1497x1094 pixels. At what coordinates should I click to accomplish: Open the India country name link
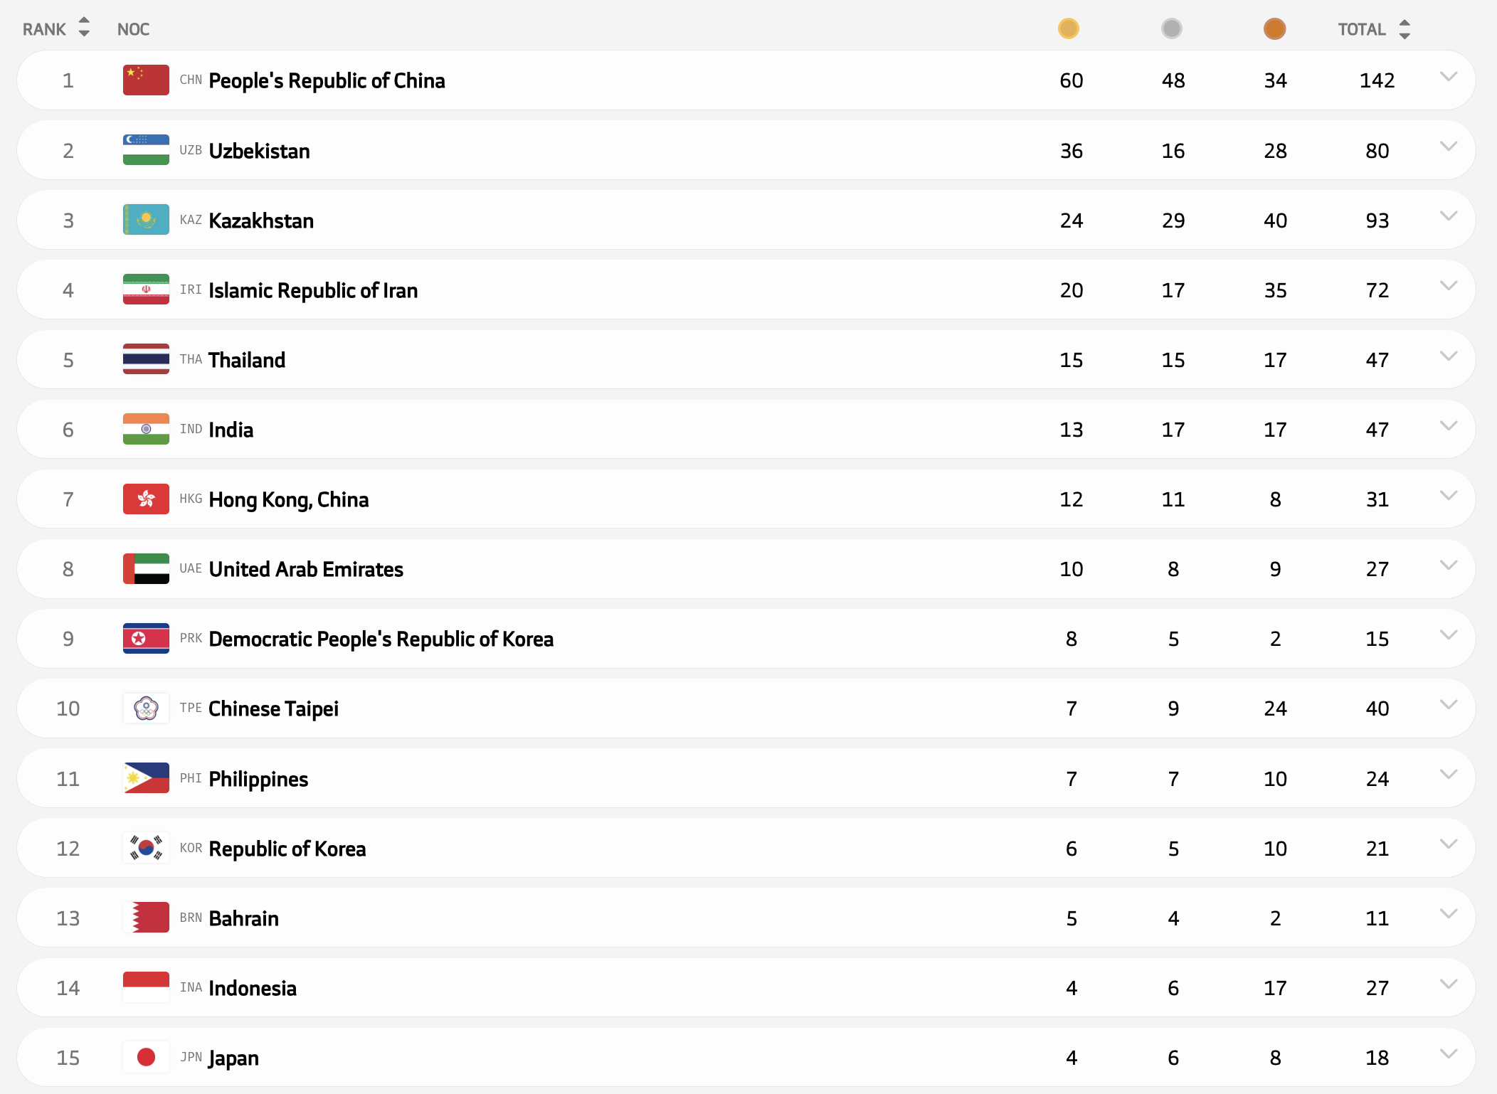click(231, 430)
